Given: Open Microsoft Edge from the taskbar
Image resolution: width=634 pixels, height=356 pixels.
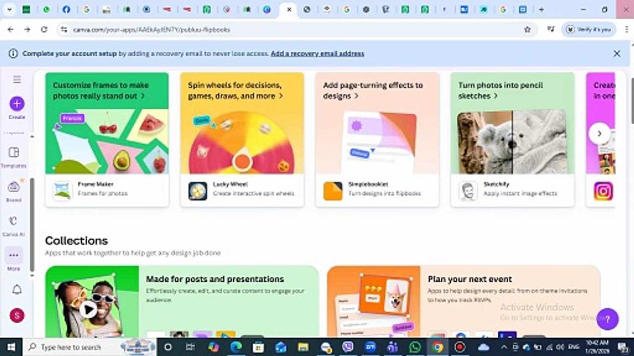Looking at the screenshot, I should click(x=236, y=347).
